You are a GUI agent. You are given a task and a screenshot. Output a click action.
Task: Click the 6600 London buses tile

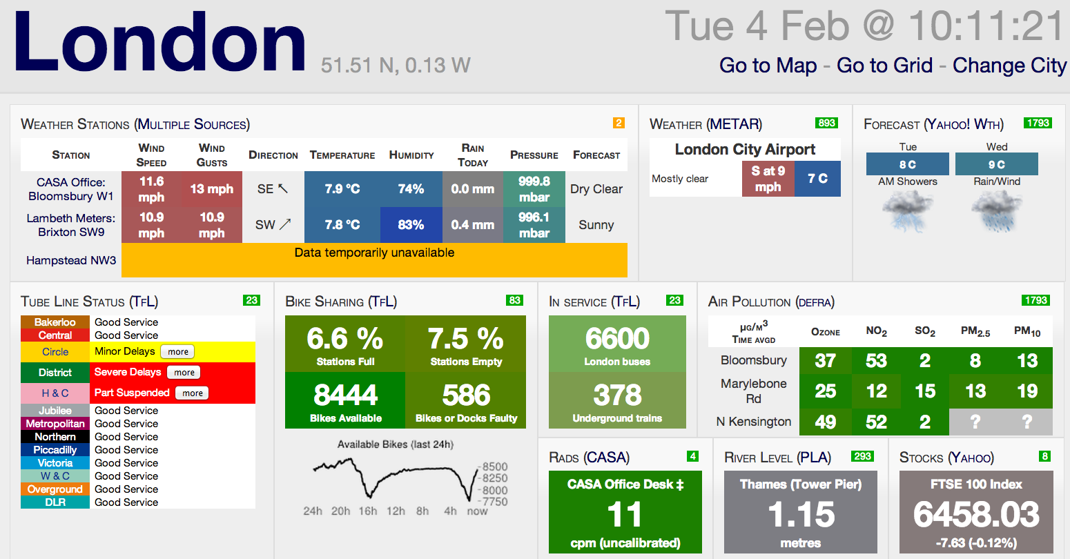(617, 344)
